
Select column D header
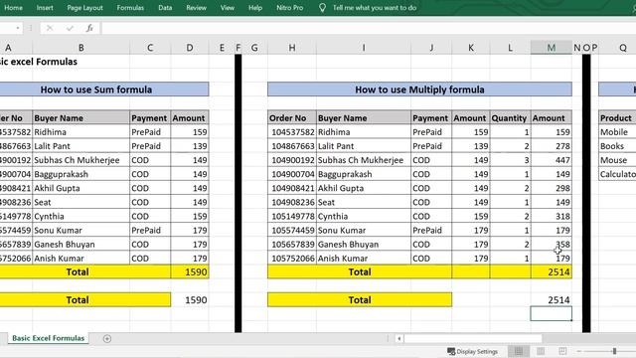190,48
